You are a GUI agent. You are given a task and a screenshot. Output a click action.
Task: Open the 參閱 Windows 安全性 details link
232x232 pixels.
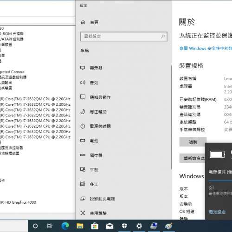coord(206,48)
